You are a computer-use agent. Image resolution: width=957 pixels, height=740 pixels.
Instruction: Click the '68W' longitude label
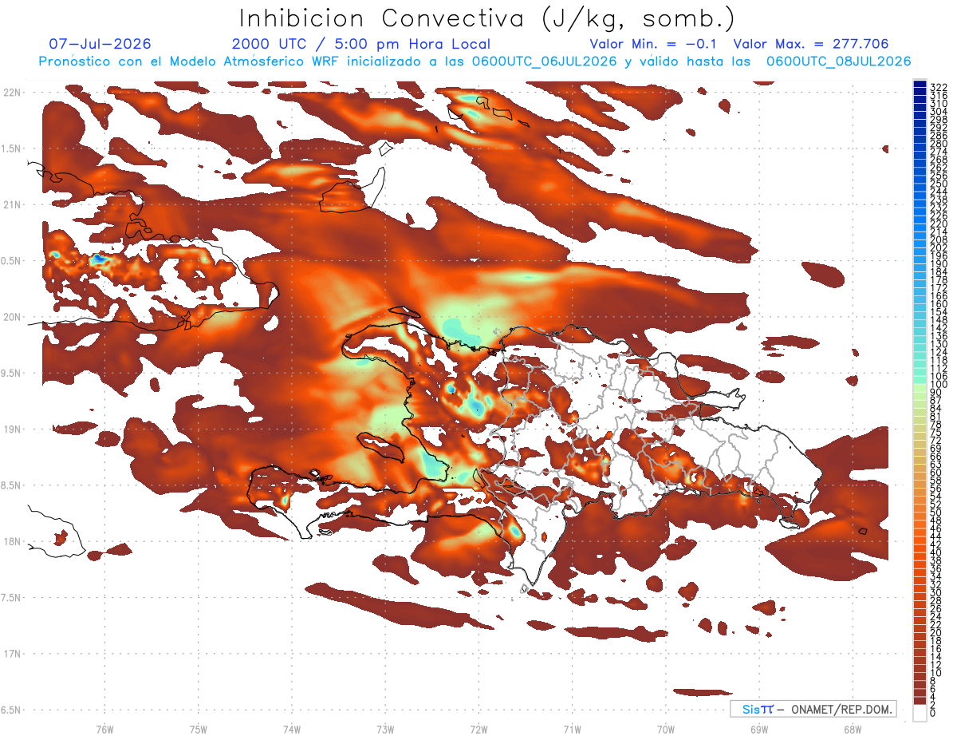[x=853, y=730]
